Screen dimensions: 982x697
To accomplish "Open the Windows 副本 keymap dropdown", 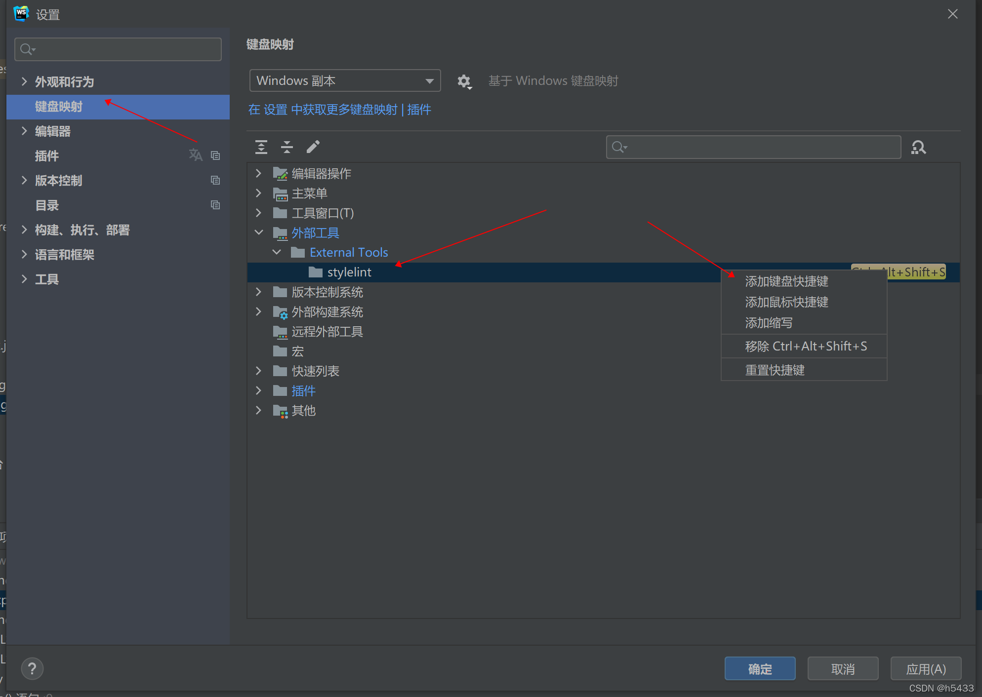I will tap(345, 80).
